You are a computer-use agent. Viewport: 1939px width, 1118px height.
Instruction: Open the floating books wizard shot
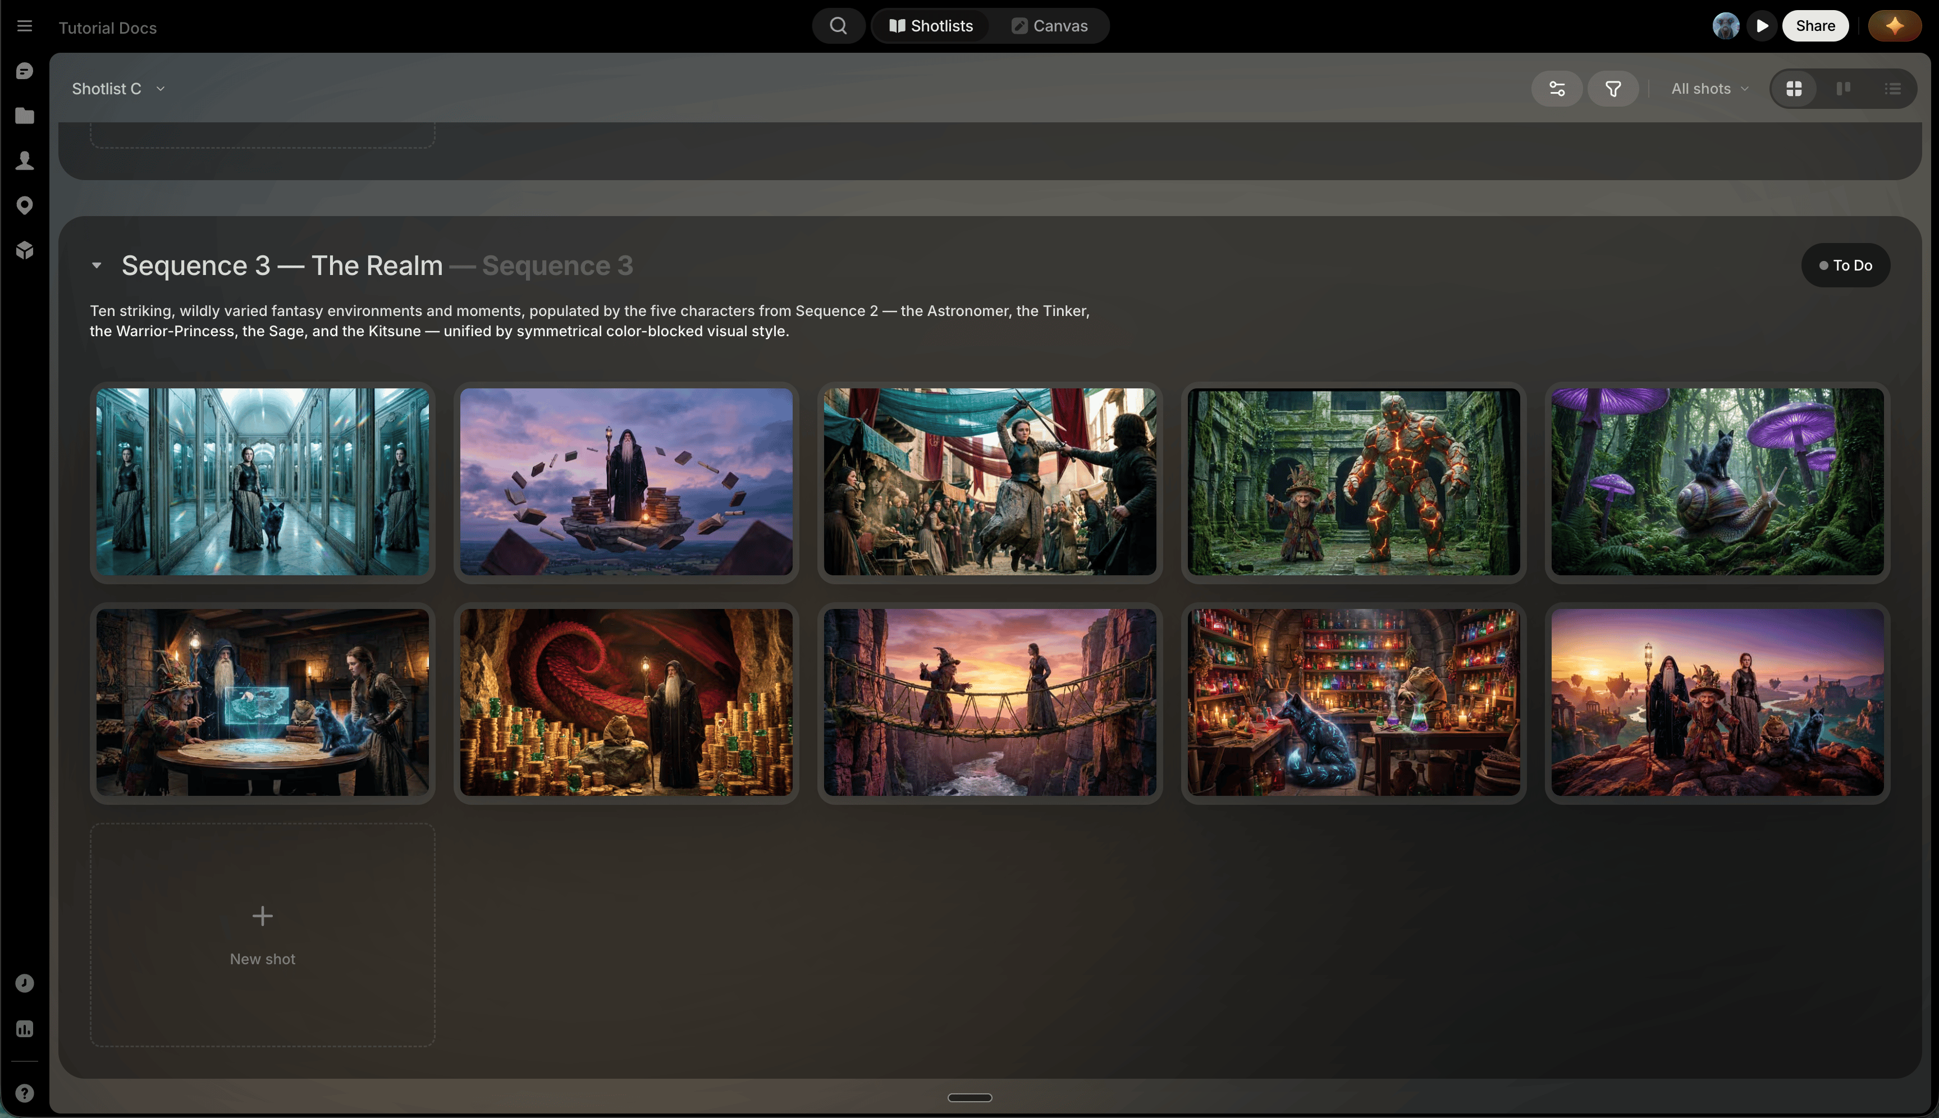coord(626,482)
